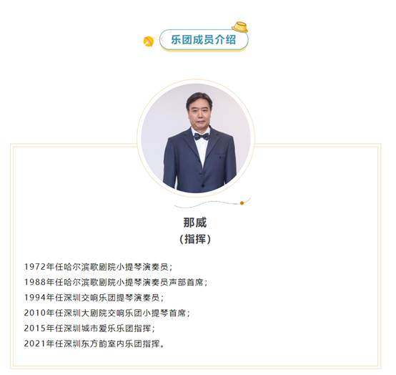Click the orange badge left of the header
The width and height of the screenshot is (396, 375).
point(148,42)
